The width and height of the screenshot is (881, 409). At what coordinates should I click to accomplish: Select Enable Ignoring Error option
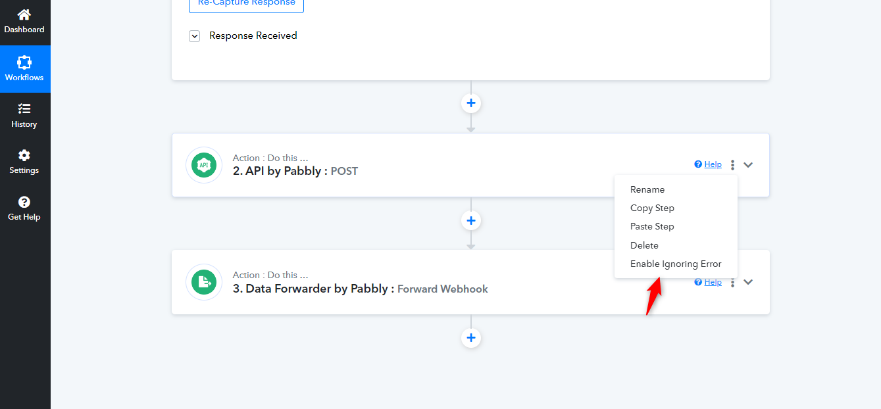(x=676, y=264)
